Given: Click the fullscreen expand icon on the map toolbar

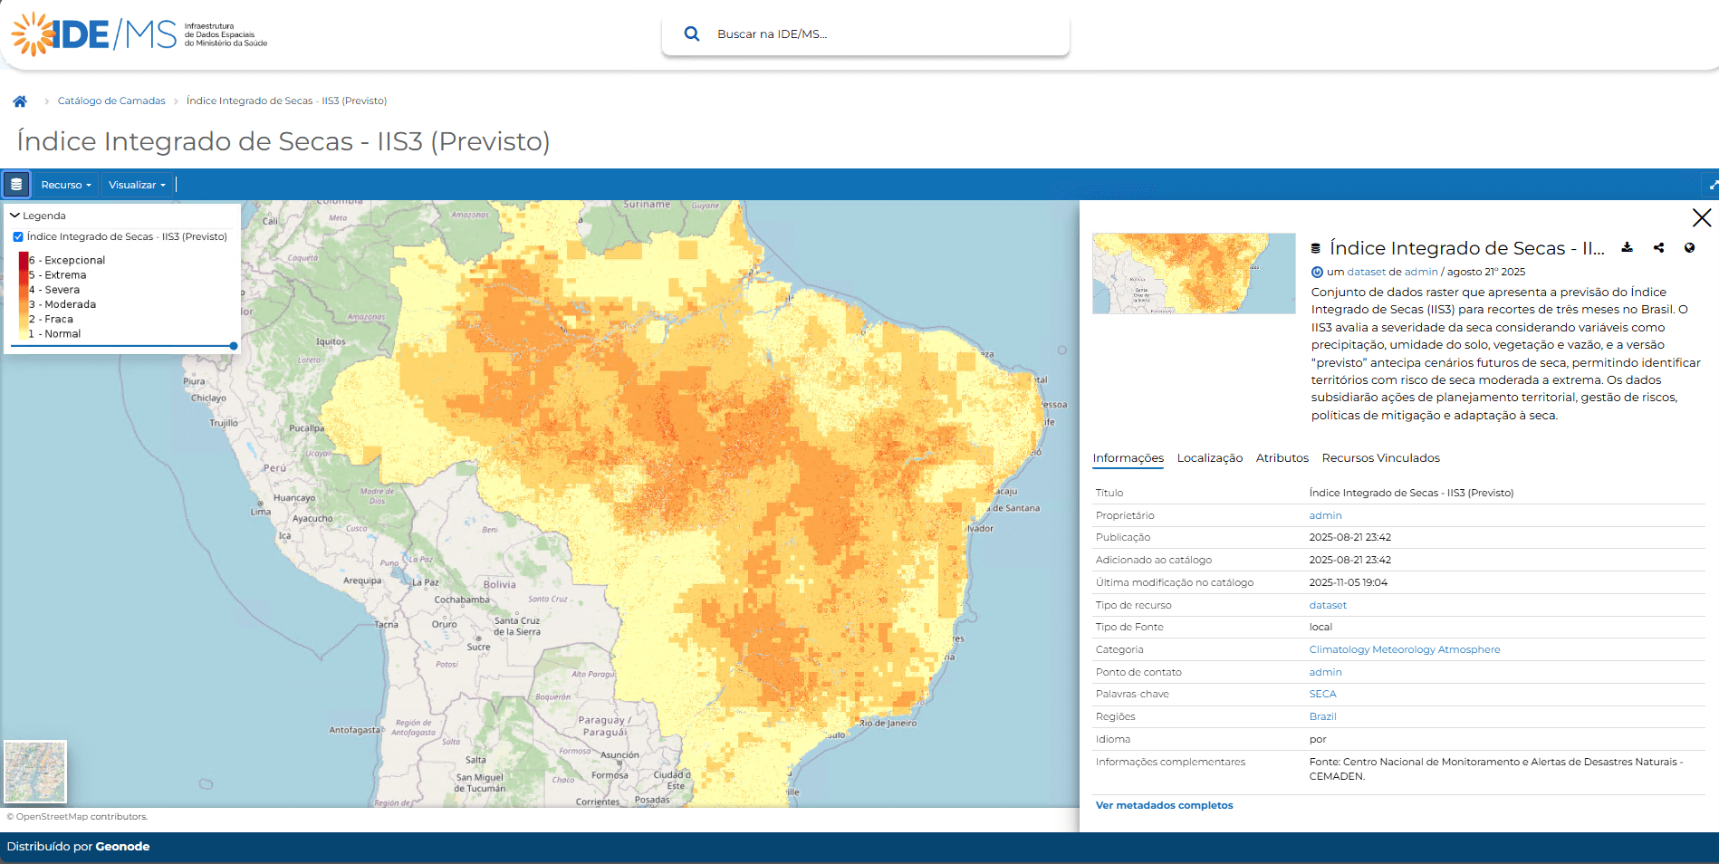Looking at the screenshot, I should click(x=1712, y=185).
